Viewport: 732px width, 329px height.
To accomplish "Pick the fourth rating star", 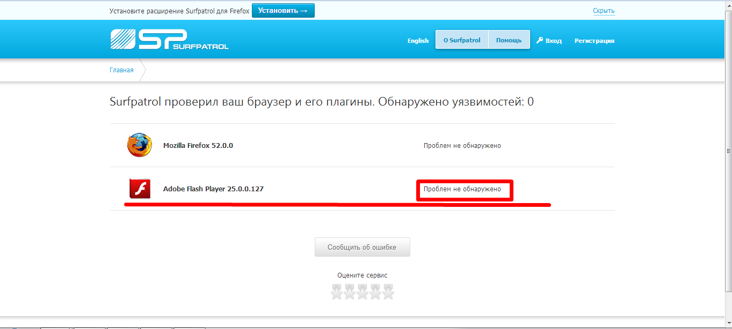I will point(375,292).
